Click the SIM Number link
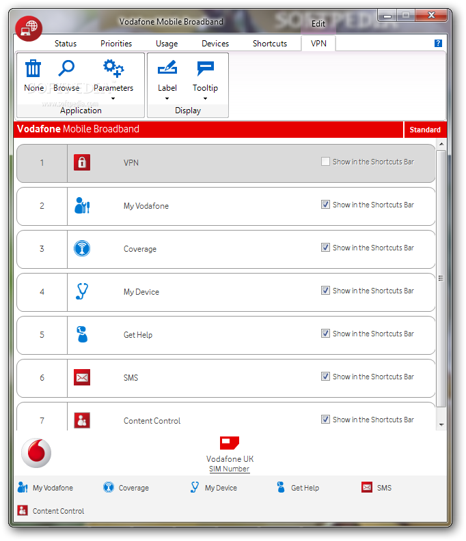Image resolution: width=466 pixels, height=541 pixels. coord(230,469)
